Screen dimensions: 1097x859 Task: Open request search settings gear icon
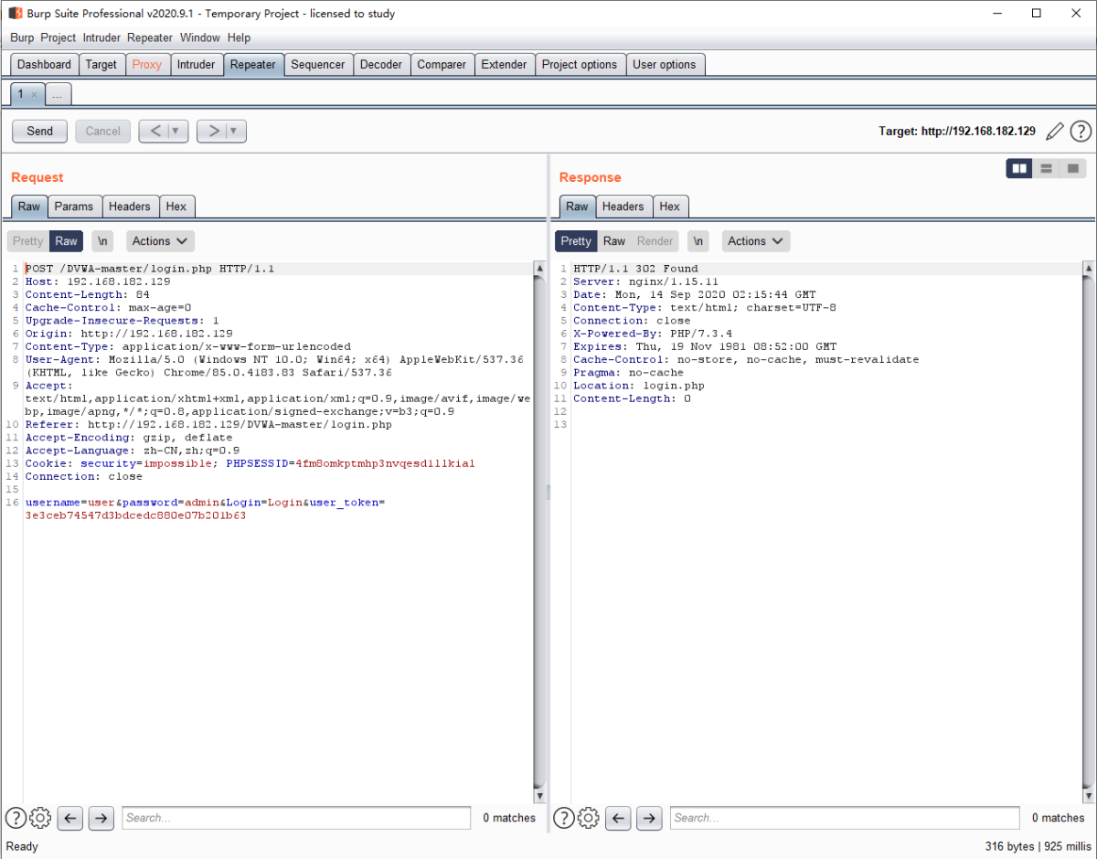40,818
